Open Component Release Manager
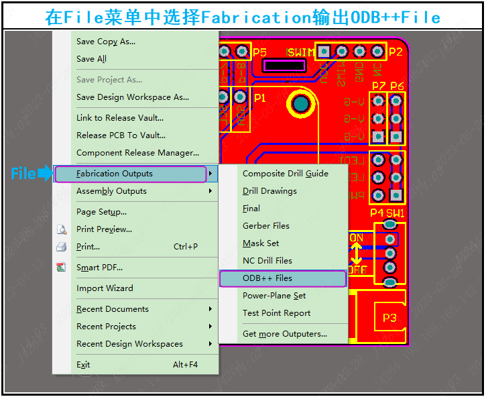 (137, 153)
